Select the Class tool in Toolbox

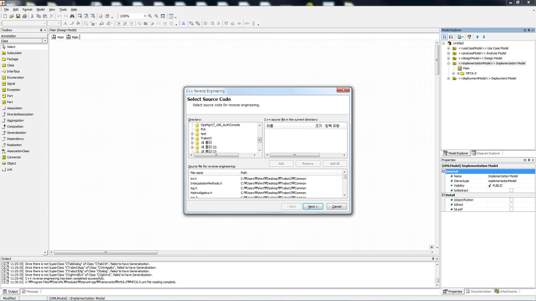click(10, 65)
